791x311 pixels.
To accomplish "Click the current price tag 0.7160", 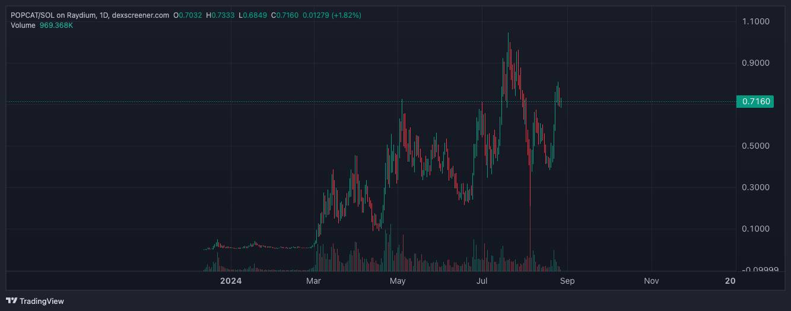I will (x=755, y=101).
